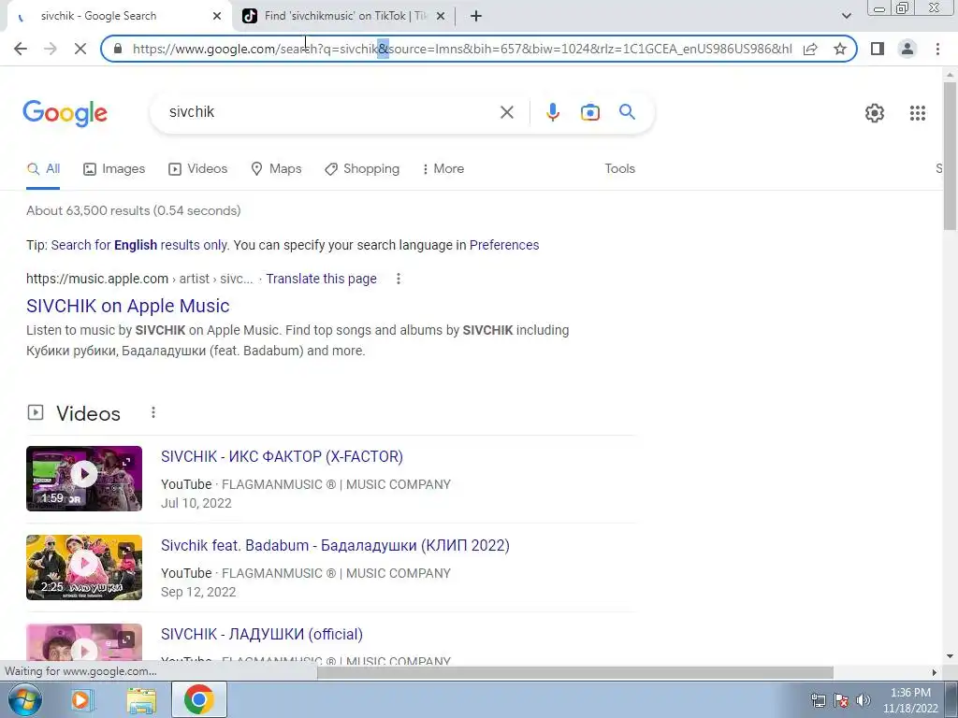Open options menu beside Videos heading
This screenshot has height=718, width=958.
click(x=153, y=412)
